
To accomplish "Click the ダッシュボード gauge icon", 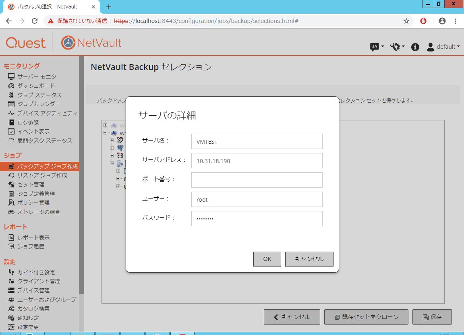I will (11, 86).
